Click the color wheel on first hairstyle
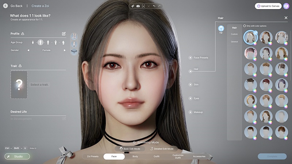The height and width of the screenshot is (164, 292). [255, 43]
